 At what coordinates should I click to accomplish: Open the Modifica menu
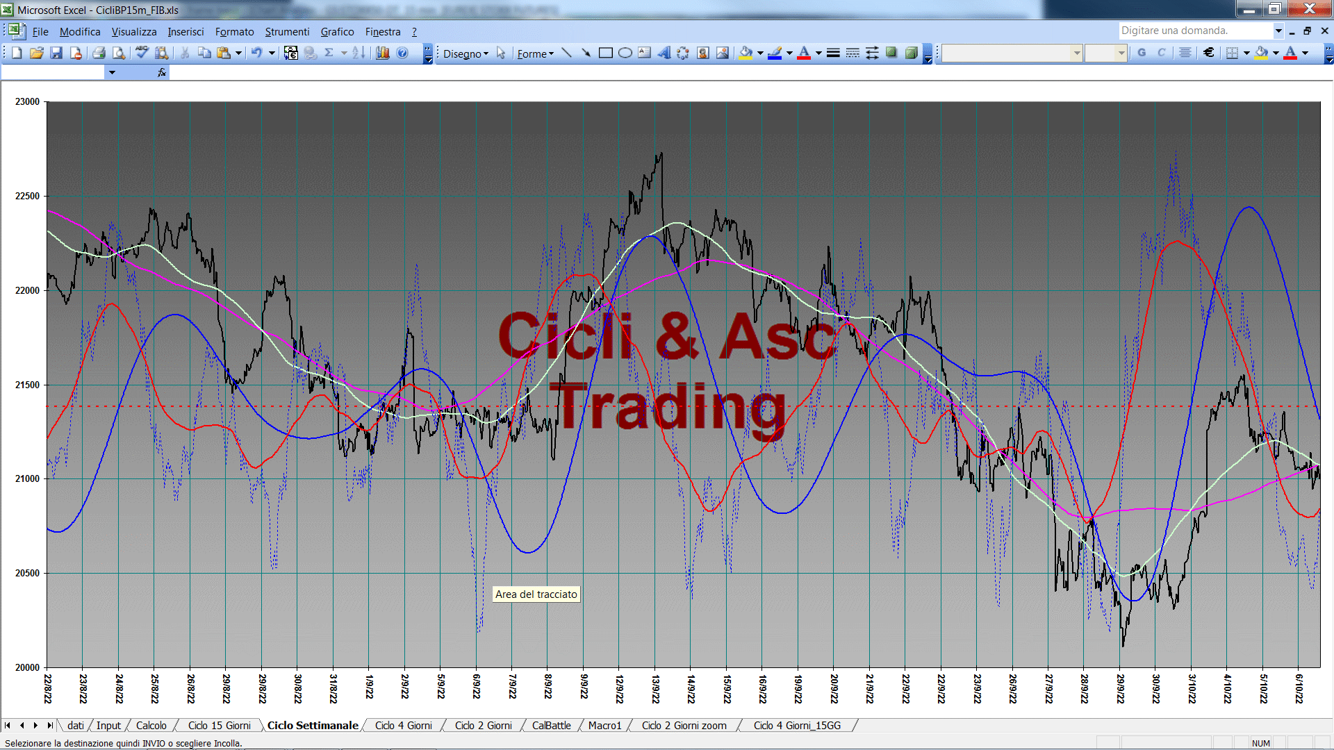[80, 32]
